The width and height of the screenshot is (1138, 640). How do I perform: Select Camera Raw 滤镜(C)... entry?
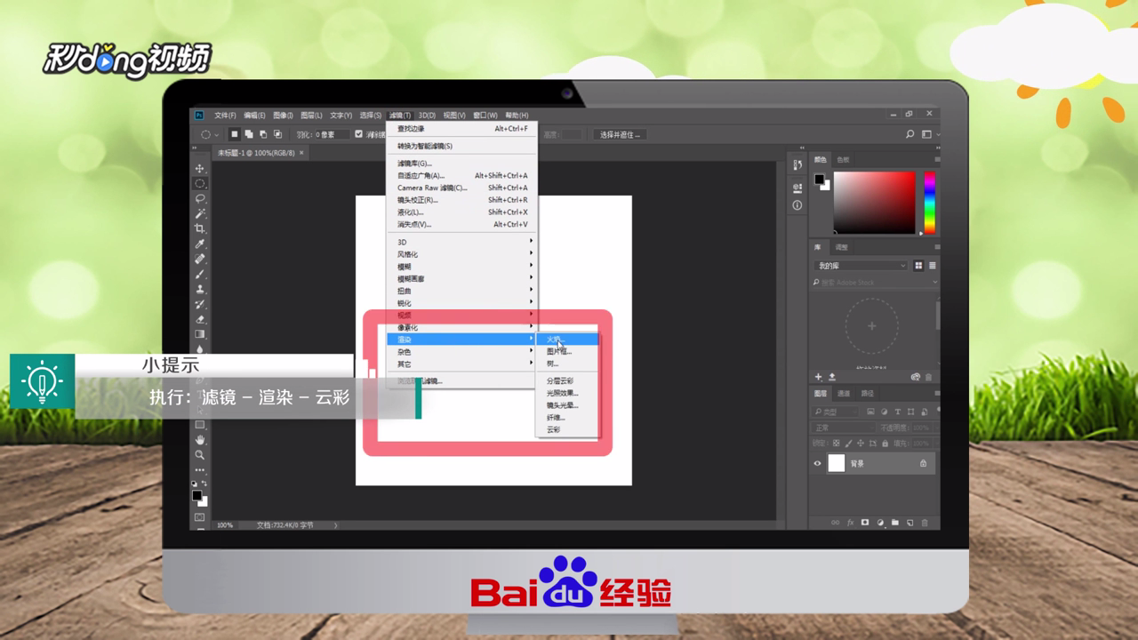[462, 188]
